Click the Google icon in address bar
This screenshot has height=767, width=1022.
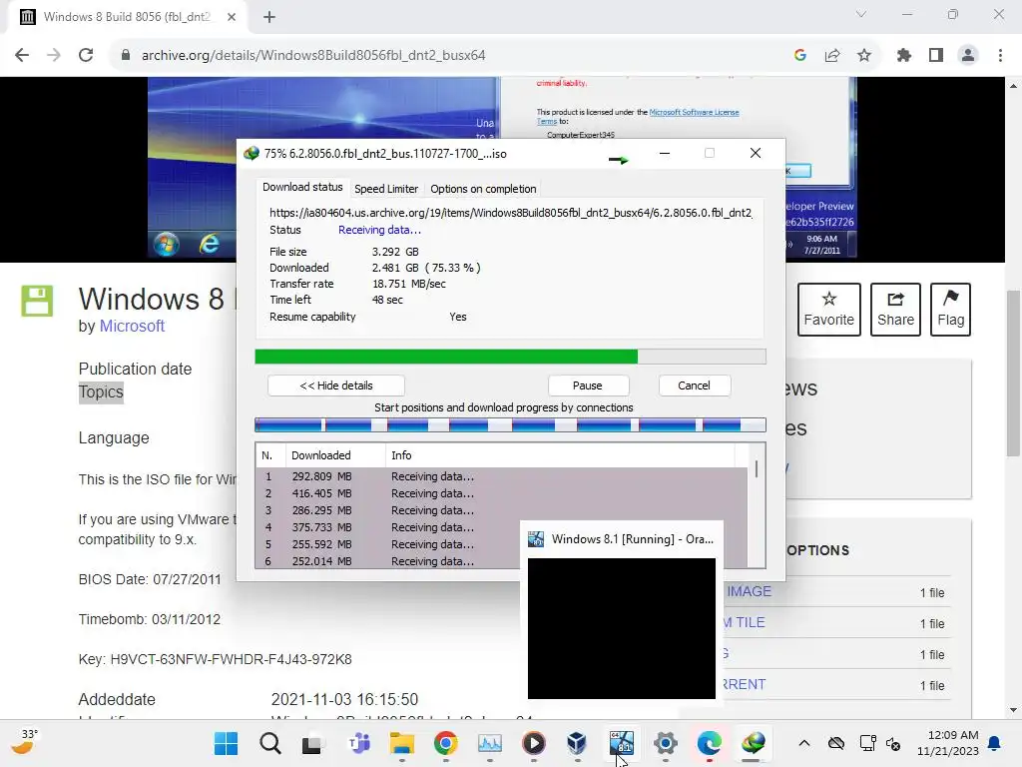pyautogui.click(x=800, y=56)
